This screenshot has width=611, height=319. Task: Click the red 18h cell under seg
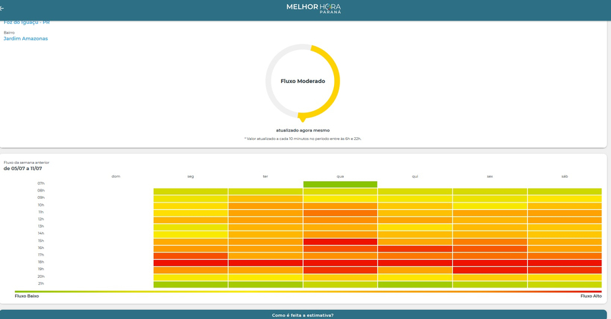click(x=190, y=262)
